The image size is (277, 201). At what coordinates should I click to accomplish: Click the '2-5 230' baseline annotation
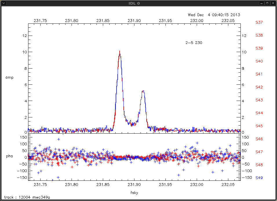pyautogui.click(x=194, y=43)
